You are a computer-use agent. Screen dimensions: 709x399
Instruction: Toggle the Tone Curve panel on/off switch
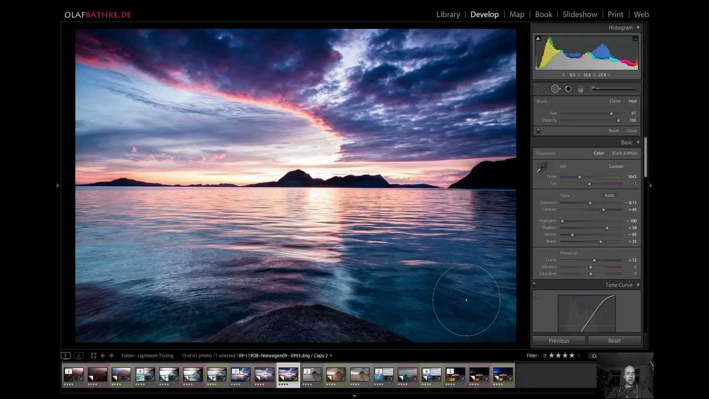point(534,285)
